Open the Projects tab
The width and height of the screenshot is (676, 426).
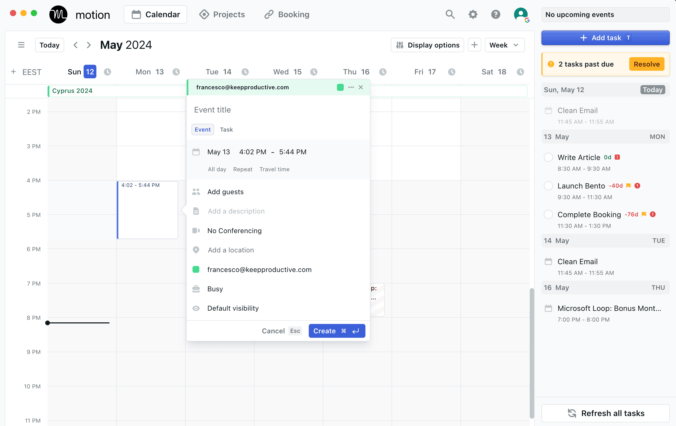pos(222,14)
